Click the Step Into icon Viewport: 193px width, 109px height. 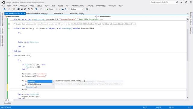tap(62, 9)
